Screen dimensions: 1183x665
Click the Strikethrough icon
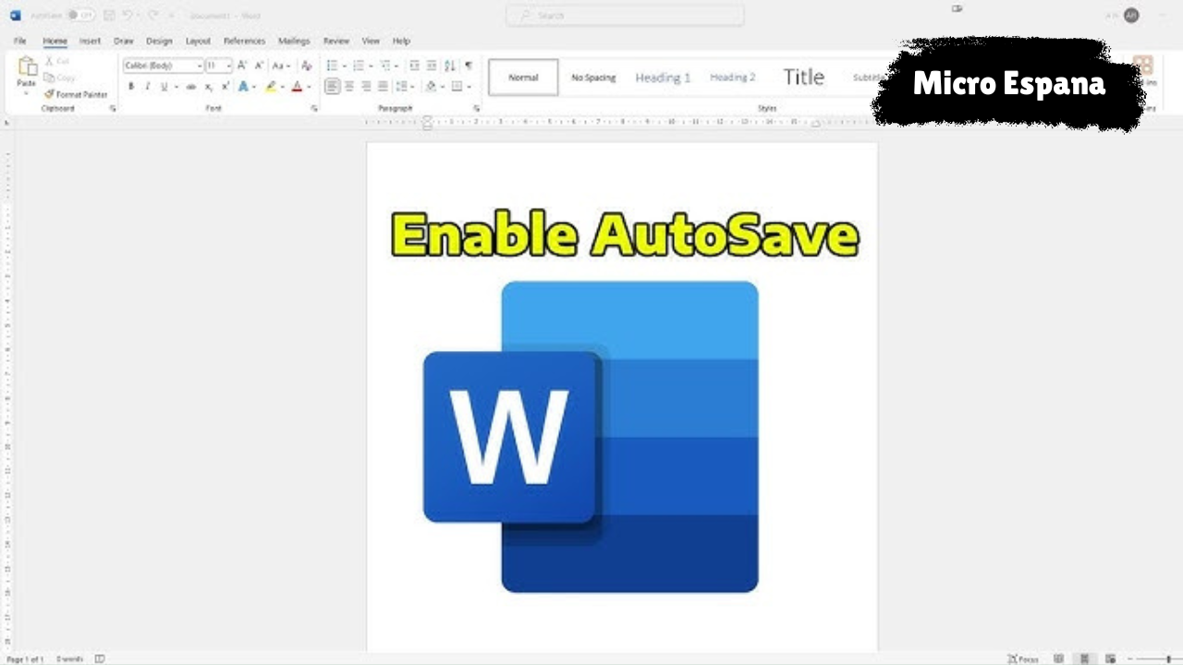coord(191,87)
